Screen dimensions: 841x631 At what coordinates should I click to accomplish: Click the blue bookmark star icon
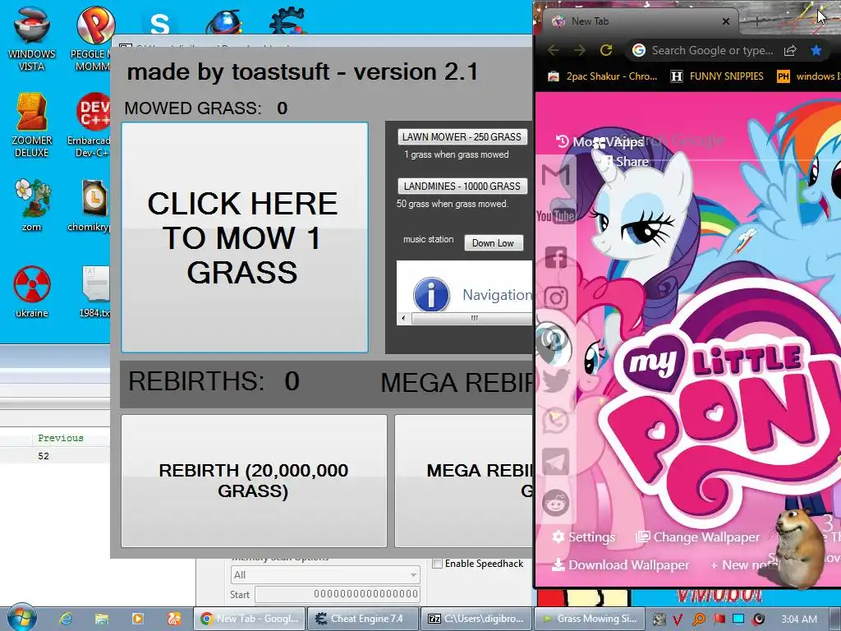click(816, 50)
